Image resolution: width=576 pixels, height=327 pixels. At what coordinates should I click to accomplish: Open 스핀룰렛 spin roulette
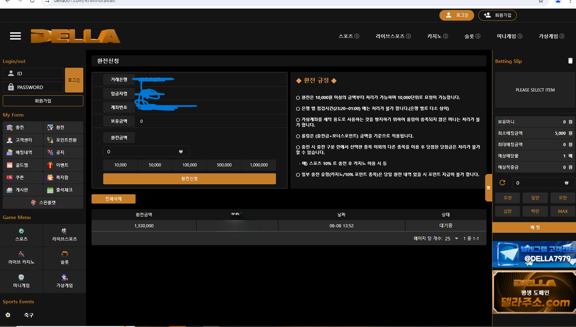43,203
